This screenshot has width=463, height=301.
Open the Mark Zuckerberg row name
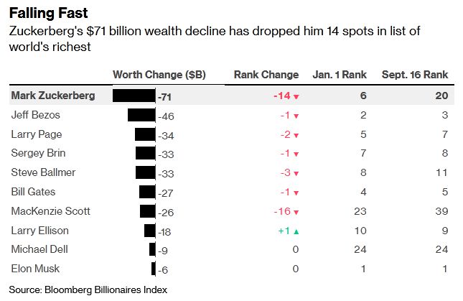tap(52, 96)
